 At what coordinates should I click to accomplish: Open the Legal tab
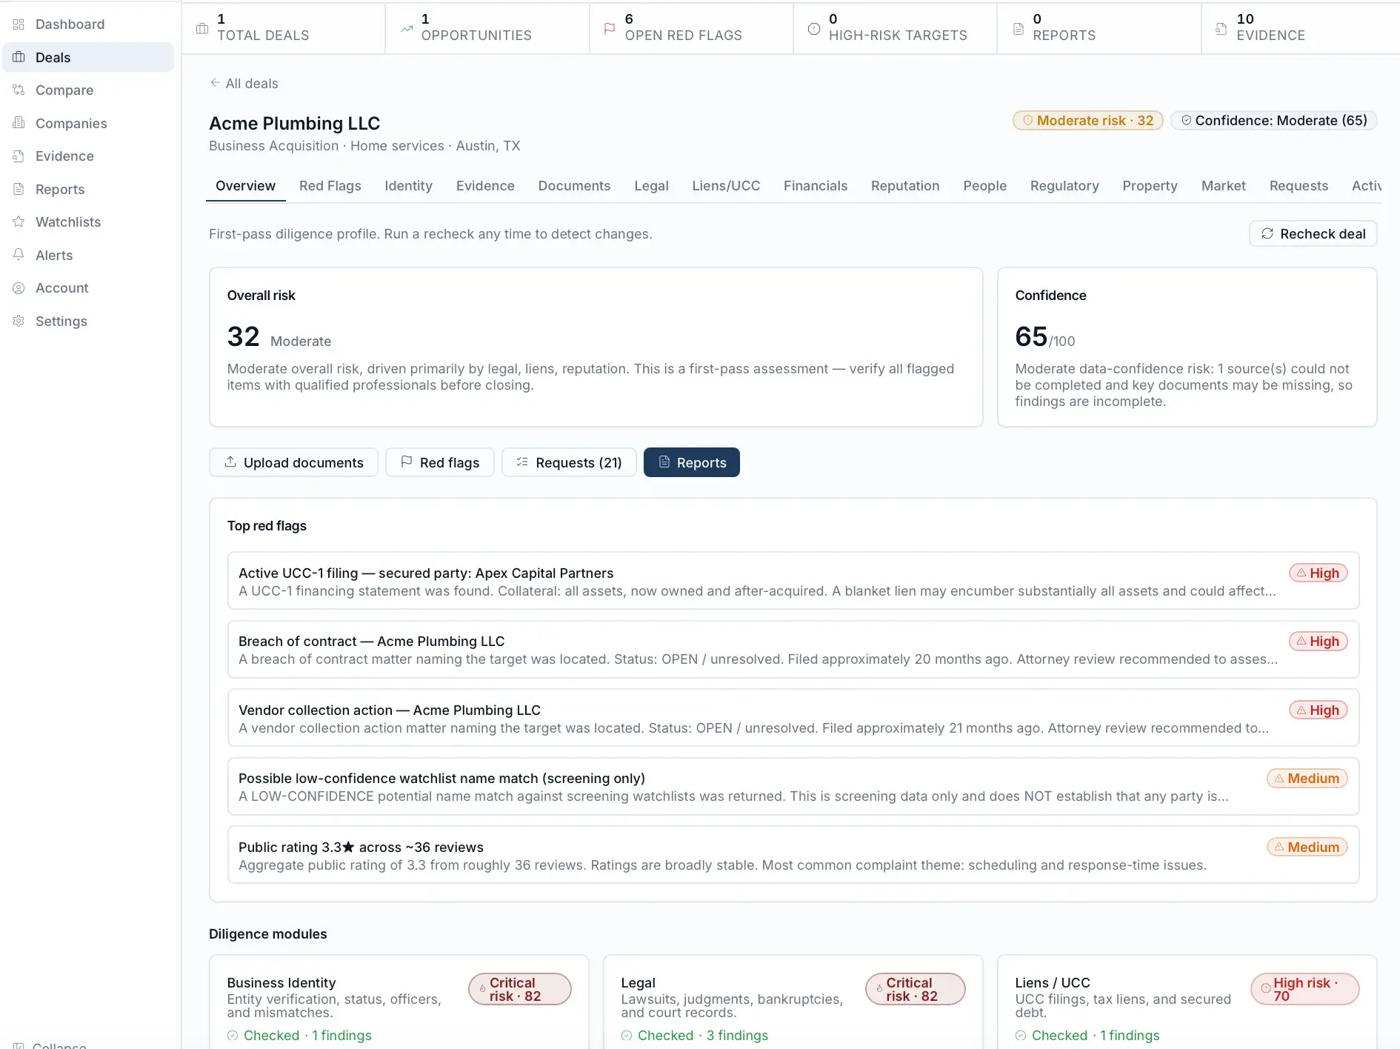pos(651,186)
